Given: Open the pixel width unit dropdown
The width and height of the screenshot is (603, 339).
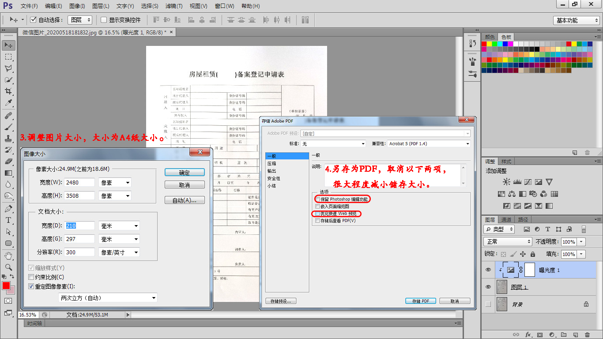Looking at the screenshot, I should click(x=115, y=182).
